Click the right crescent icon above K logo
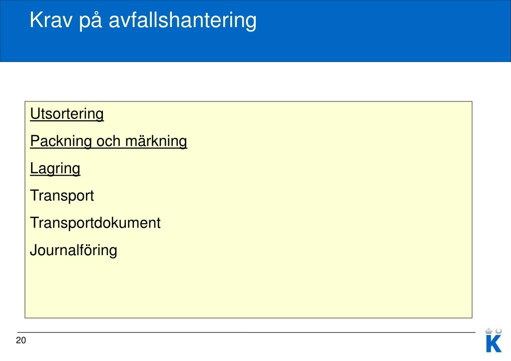511x361 pixels. point(499,331)
